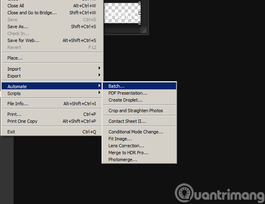Expand the Scripts submenu
This screenshot has width=265, height=204.
click(52, 93)
